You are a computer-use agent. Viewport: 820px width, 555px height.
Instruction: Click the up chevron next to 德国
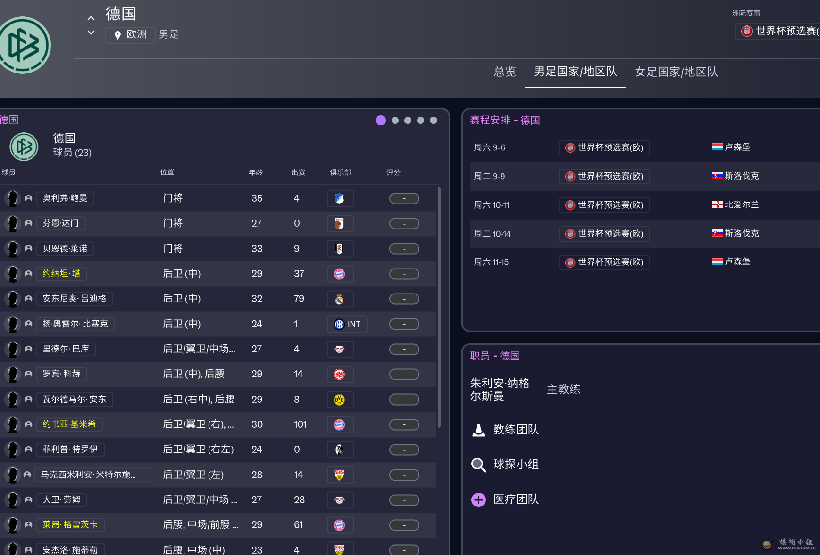91,18
